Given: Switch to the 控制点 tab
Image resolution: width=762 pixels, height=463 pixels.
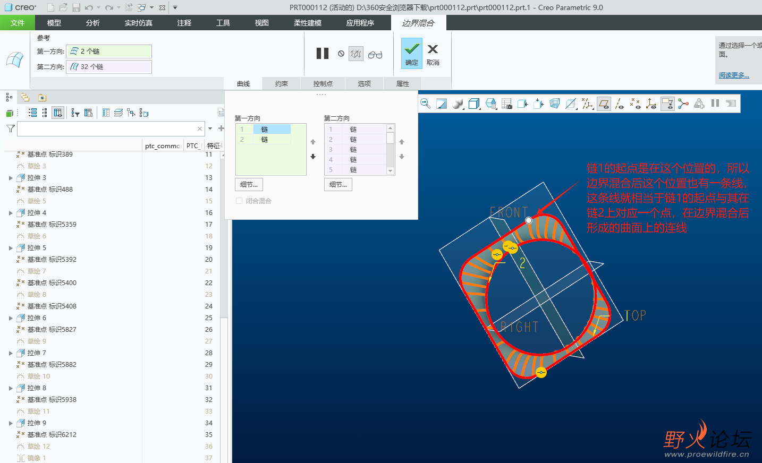Looking at the screenshot, I should click(x=323, y=83).
